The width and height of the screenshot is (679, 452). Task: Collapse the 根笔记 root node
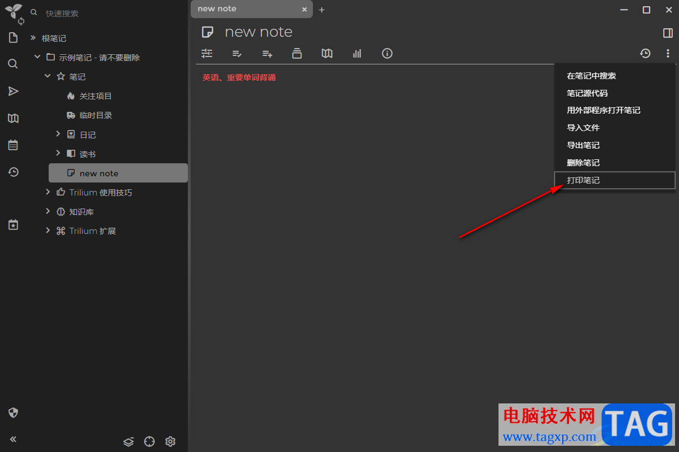point(33,38)
